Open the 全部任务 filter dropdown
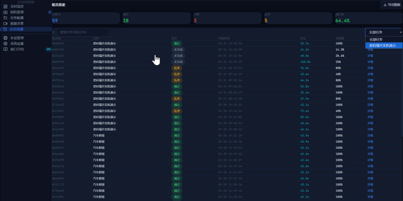 (x=384, y=32)
